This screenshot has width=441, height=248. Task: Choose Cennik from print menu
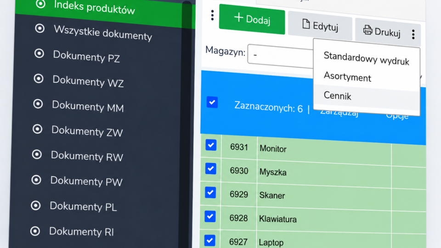(337, 96)
